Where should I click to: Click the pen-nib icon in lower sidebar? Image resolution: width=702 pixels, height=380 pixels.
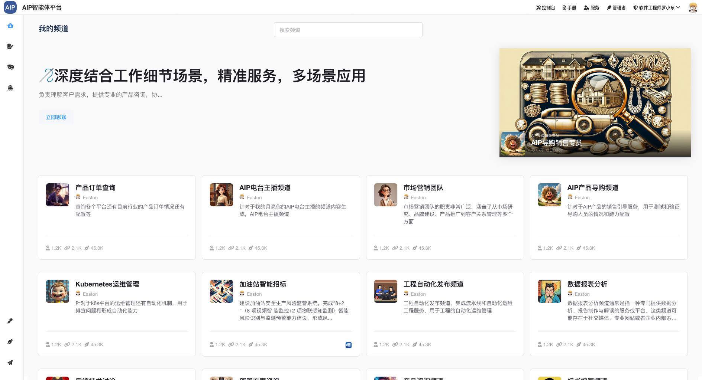click(10, 342)
